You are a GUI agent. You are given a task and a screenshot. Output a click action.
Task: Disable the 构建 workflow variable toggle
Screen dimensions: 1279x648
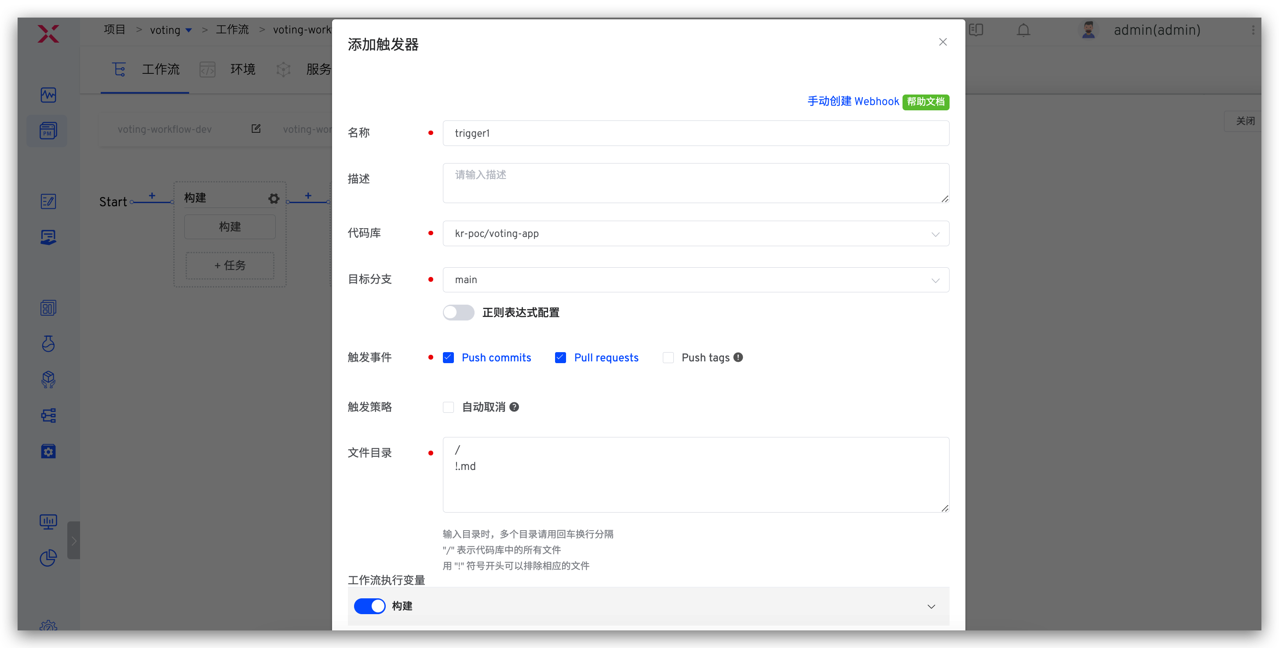pyautogui.click(x=369, y=606)
